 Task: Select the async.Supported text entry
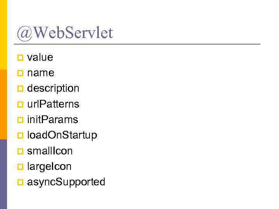click(66, 182)
